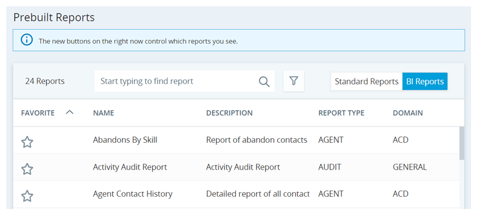Favorite the Abandons By Skill report star
Screen dimensions: 478x216
[x=27, y=142]
